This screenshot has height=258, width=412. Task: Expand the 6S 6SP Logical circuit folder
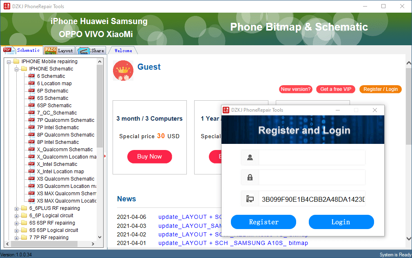(17, 231)
